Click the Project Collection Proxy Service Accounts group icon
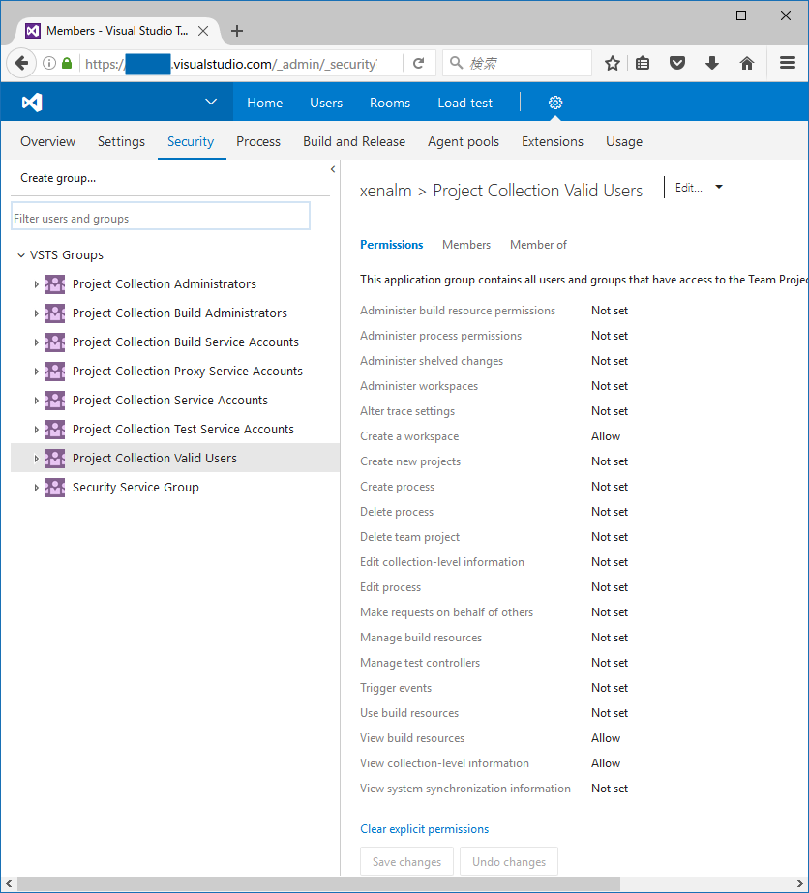 coord(55,371)
